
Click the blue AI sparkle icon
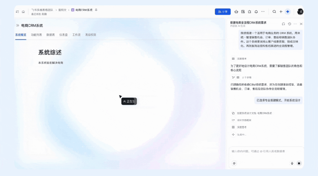click(x=288, y=12)
